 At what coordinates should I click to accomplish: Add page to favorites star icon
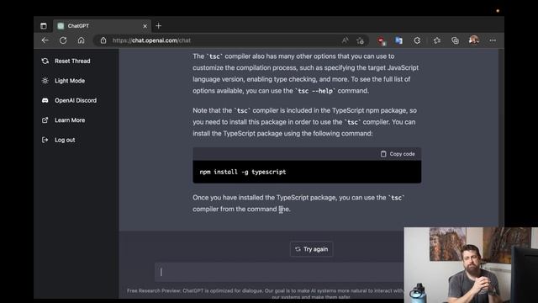tap(360, 40)
